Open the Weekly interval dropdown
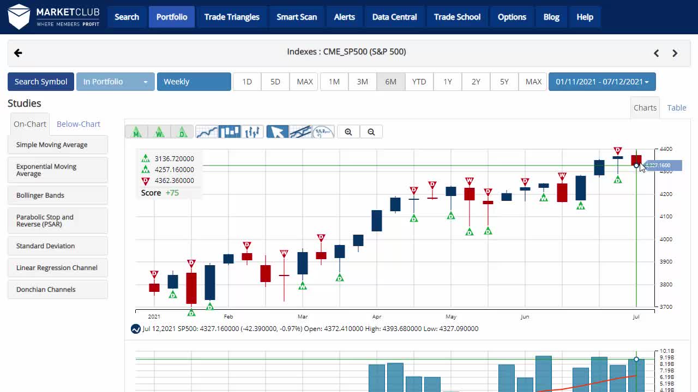698x392 pixels. (194, 82)
